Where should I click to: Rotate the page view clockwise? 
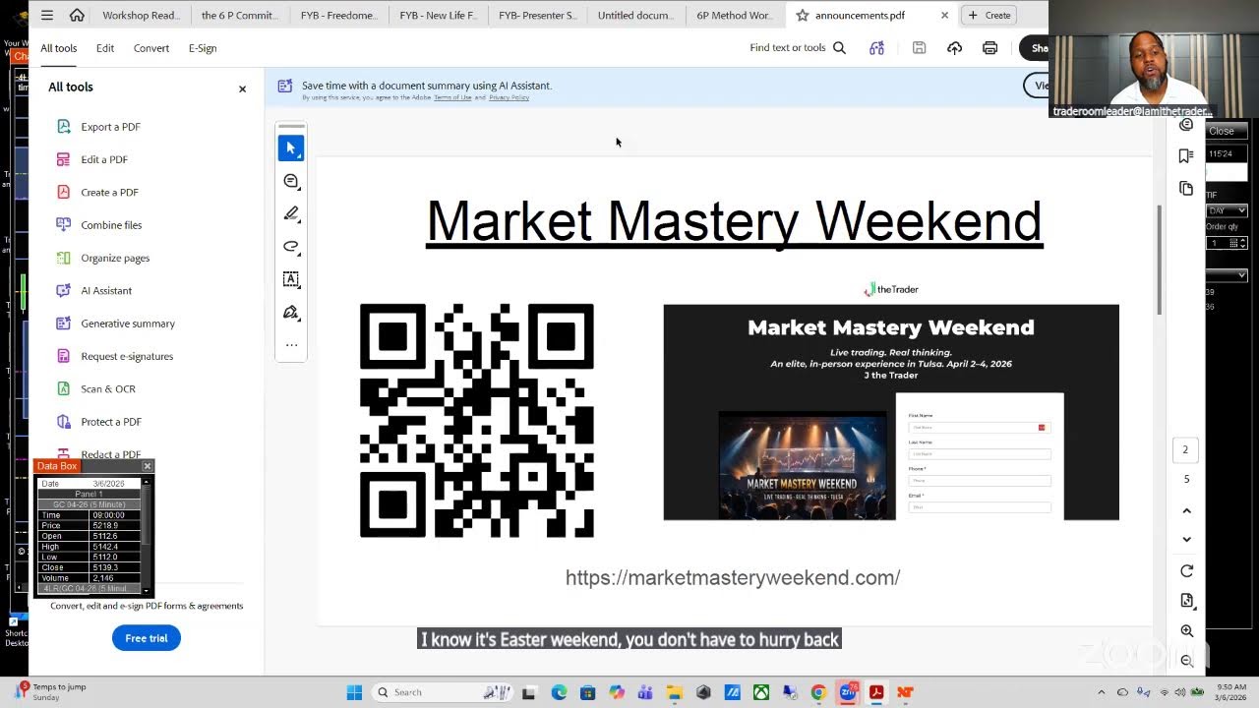1186,571
